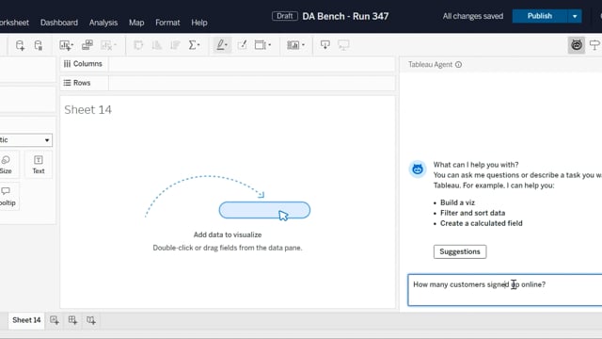The height and width of the screenshot is (339, 602).
Task: Click the New Story tab icon
Action: click(91, 320)
